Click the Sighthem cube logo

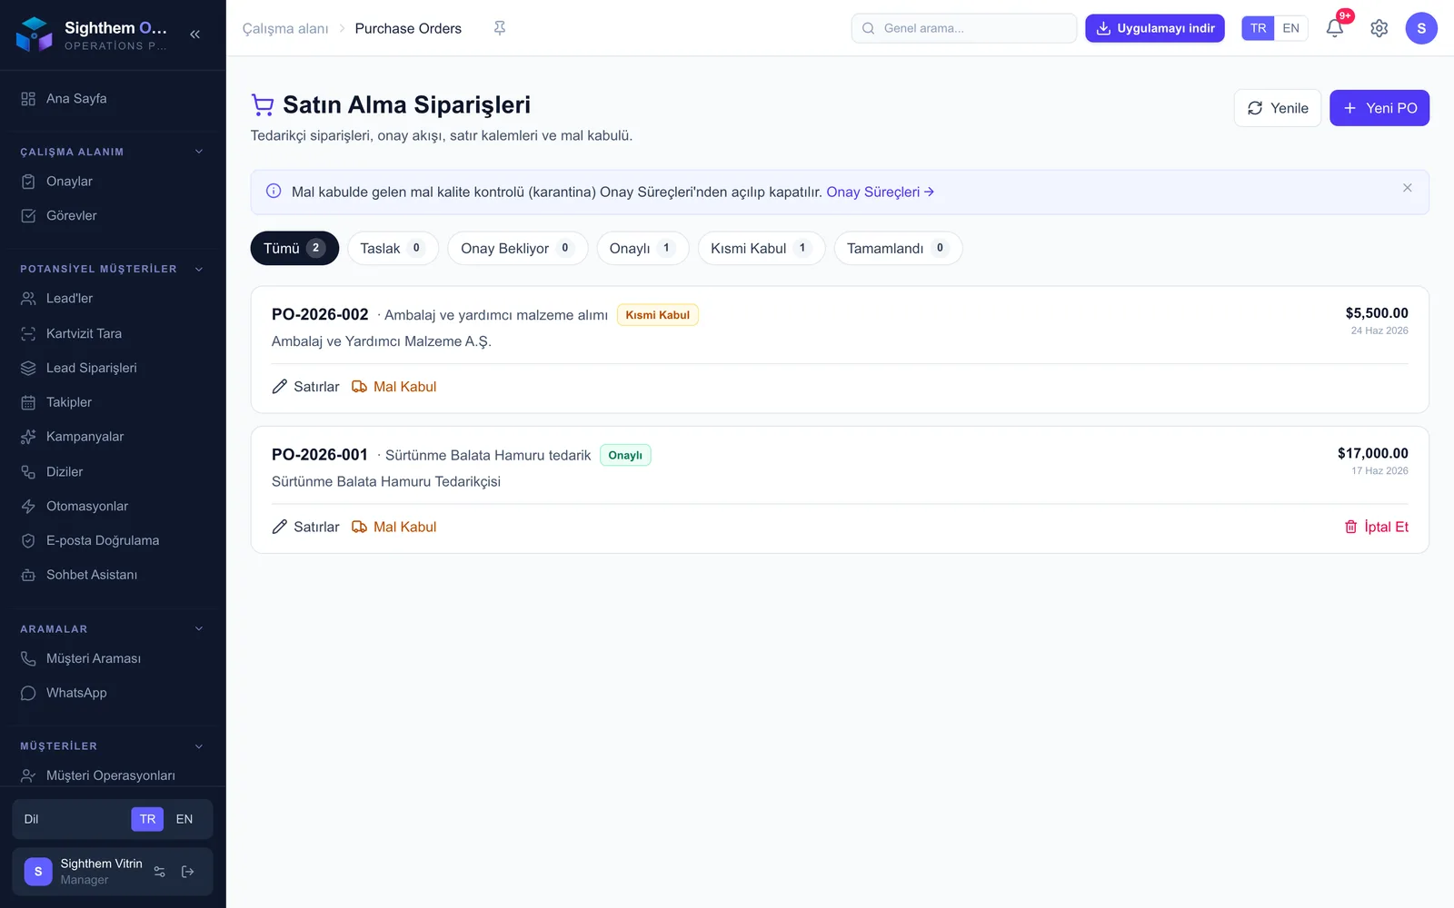coord(35,35)
